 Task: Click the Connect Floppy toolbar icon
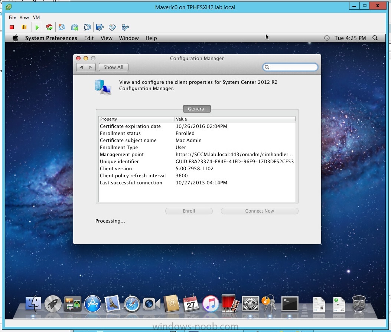(x=100, y=27)
